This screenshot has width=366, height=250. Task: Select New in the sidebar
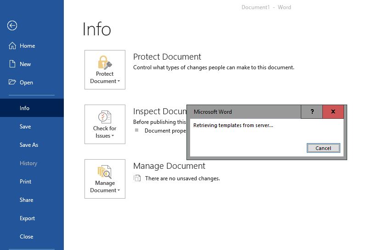(x=32, y=64)
